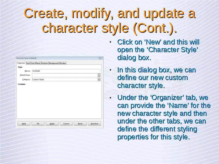Click the Name field containing Untitled1

[x=66, y=71]
